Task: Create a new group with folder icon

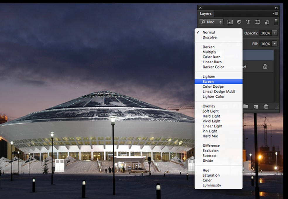Action: click(246, 107)
